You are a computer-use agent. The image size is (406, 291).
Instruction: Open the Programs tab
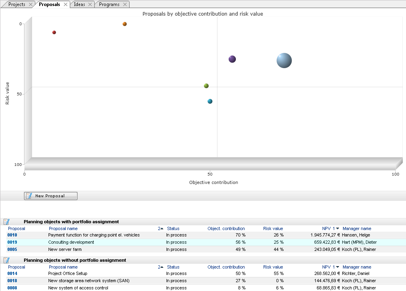click(x=109, y=4)
